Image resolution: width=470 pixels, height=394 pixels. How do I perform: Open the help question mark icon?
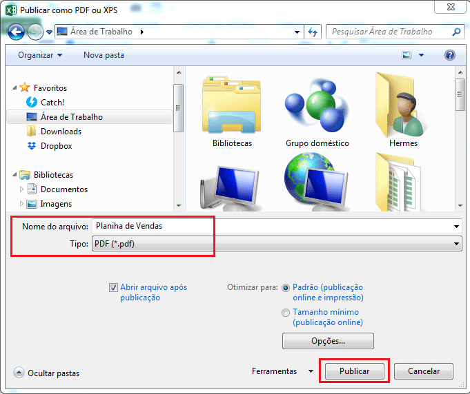coord(450,55)
